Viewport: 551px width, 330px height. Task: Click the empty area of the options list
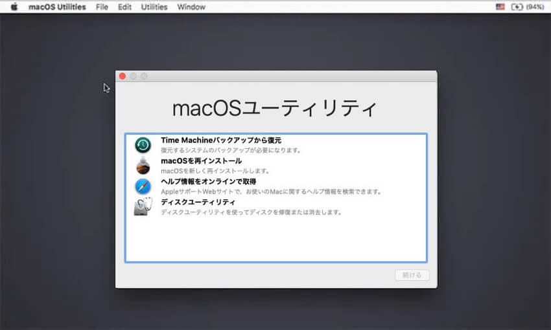tap(275, 239)
